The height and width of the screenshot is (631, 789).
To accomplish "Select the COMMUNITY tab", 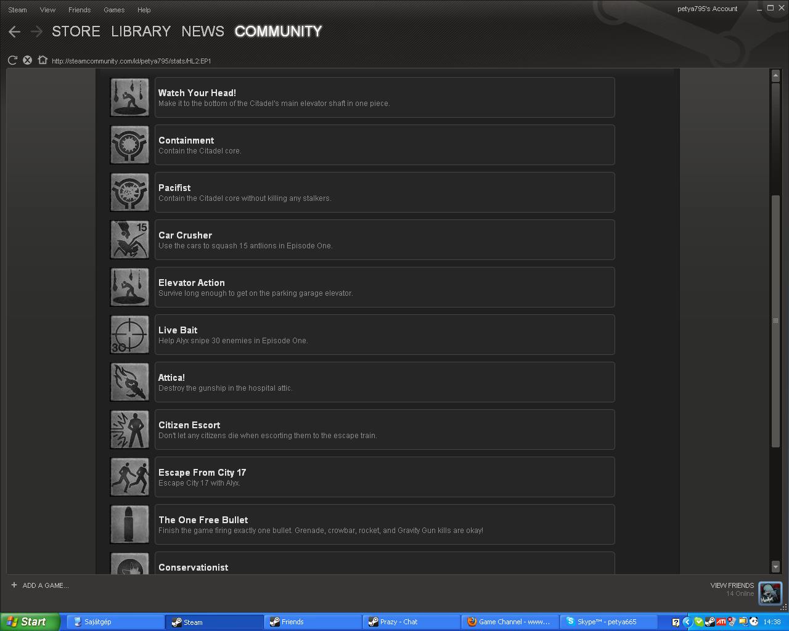I will [x=279, y=31].
